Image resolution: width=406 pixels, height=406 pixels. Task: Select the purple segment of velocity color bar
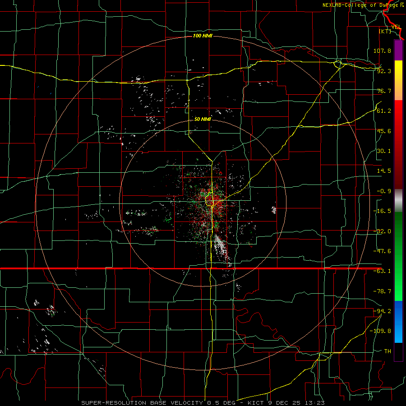[398, 51]
